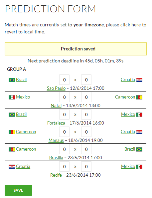This screenshot has width=152, height=198.
Task: Click the Prediction saved notification banner
Action: 76,49
